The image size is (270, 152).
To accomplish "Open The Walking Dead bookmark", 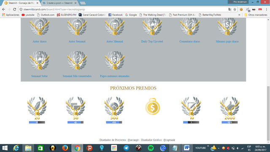I will (x=153, y=15).
